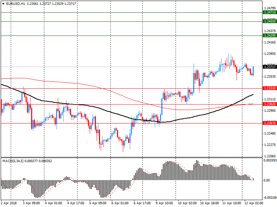This screenshot has height=207, width=277.
Task: Select the MACD scale value 0.003593
Action: click(270, 160)
